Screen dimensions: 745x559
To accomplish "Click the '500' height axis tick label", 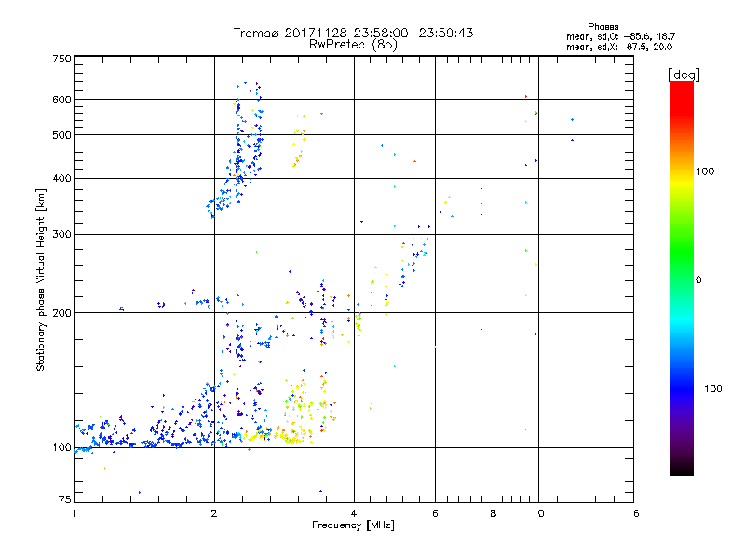I will tap(61, 135).
